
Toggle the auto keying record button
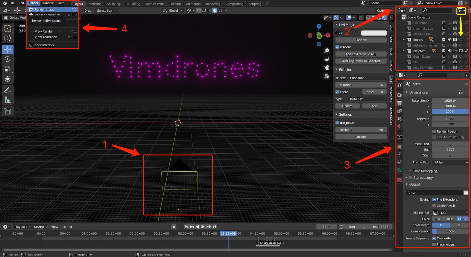click(174, 227)
